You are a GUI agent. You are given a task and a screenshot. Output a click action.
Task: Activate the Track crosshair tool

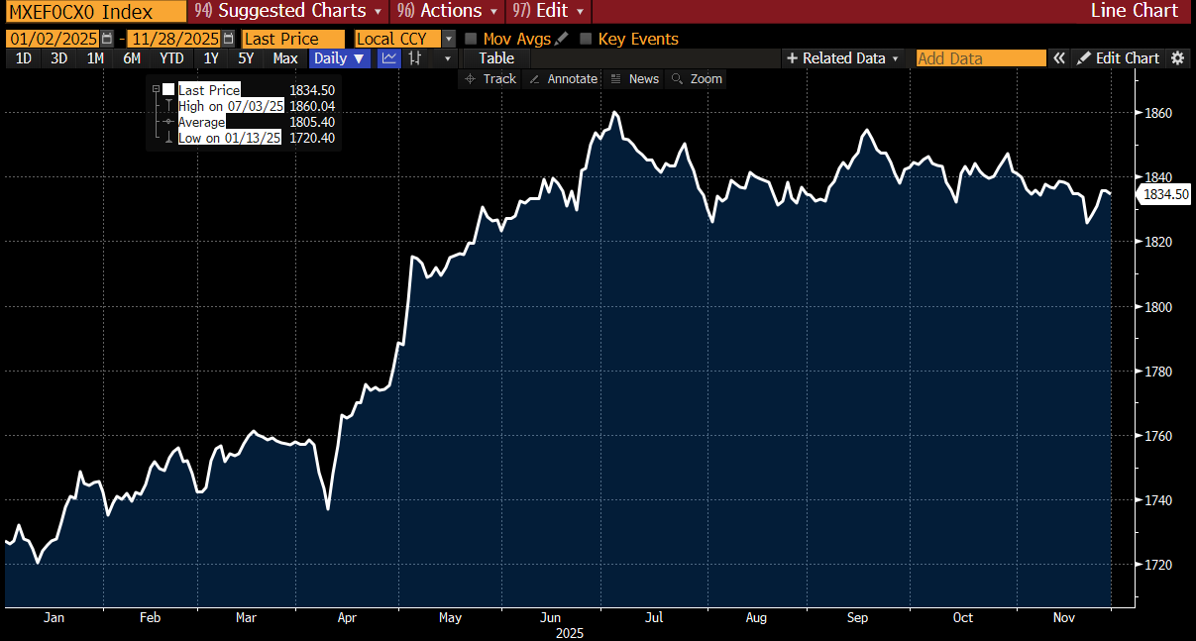coord(489,79)
